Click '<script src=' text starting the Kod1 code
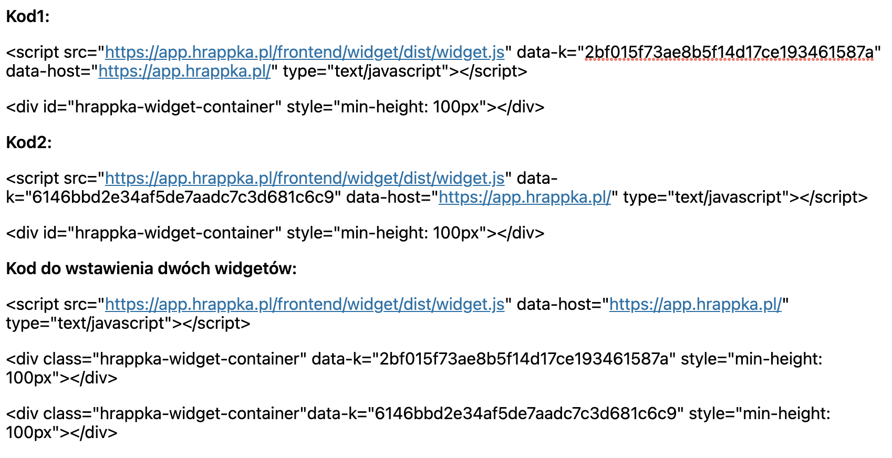Image resolution: width=892 pixels, height=458 pixels. [x=53, y=52]
